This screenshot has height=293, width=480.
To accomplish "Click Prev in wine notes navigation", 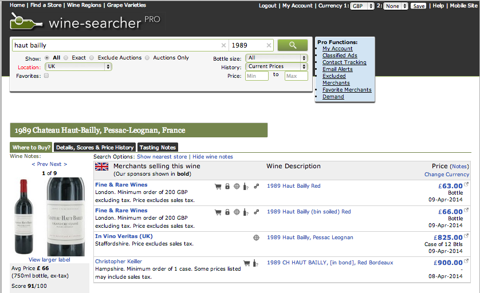I will (x=40, y=164).
